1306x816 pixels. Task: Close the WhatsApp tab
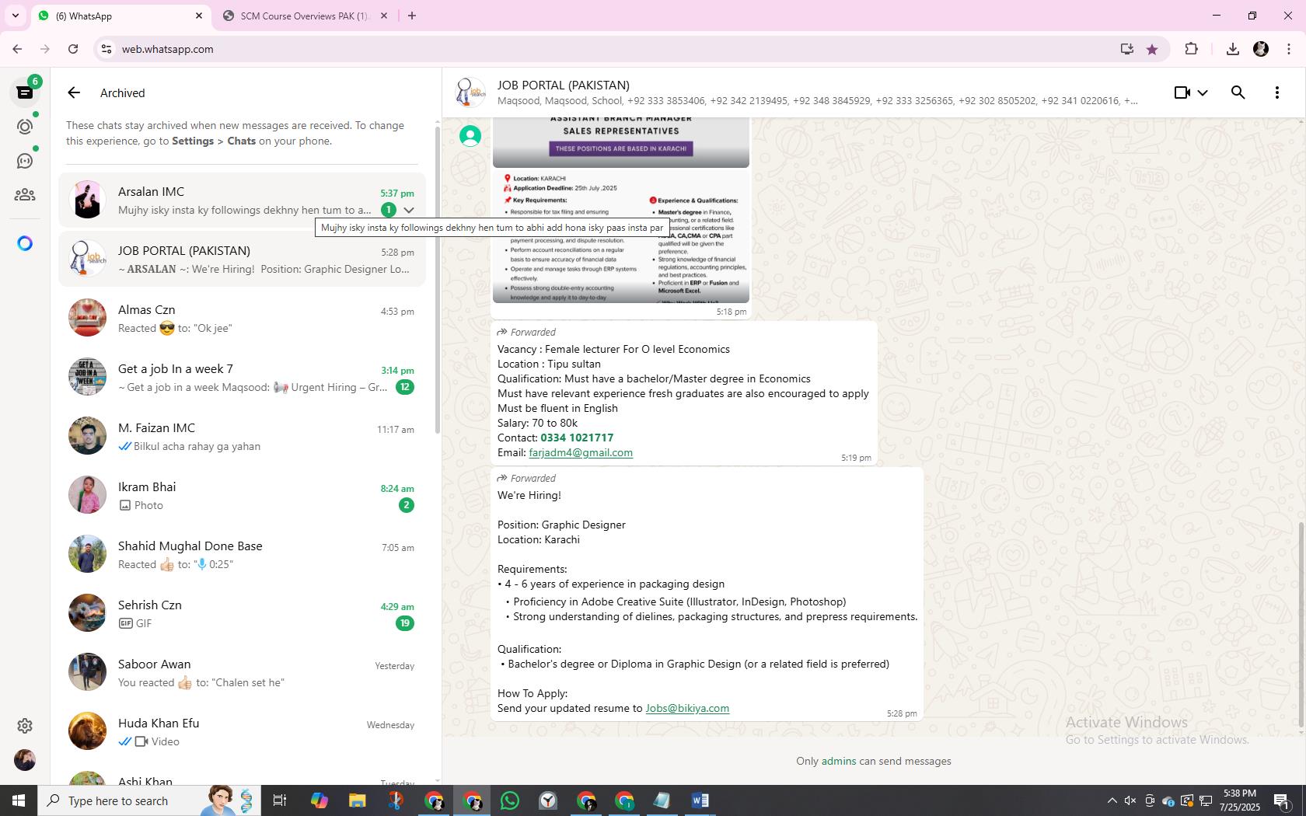(x=198, y=16)
